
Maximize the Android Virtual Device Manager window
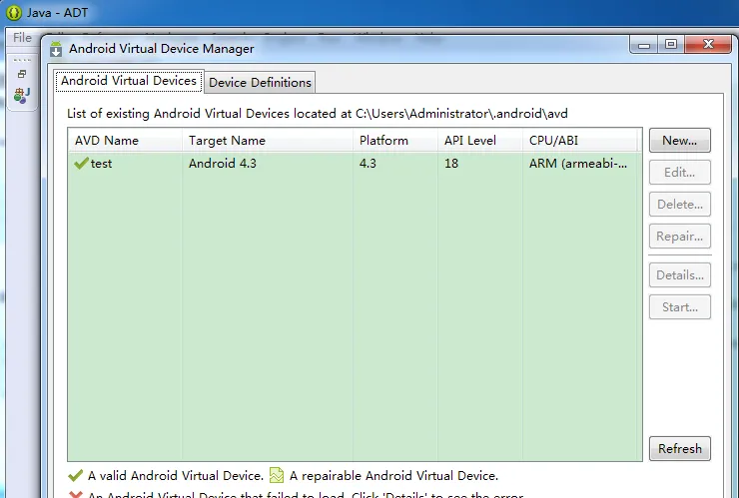pyautogui.click(x=670, y=44)
